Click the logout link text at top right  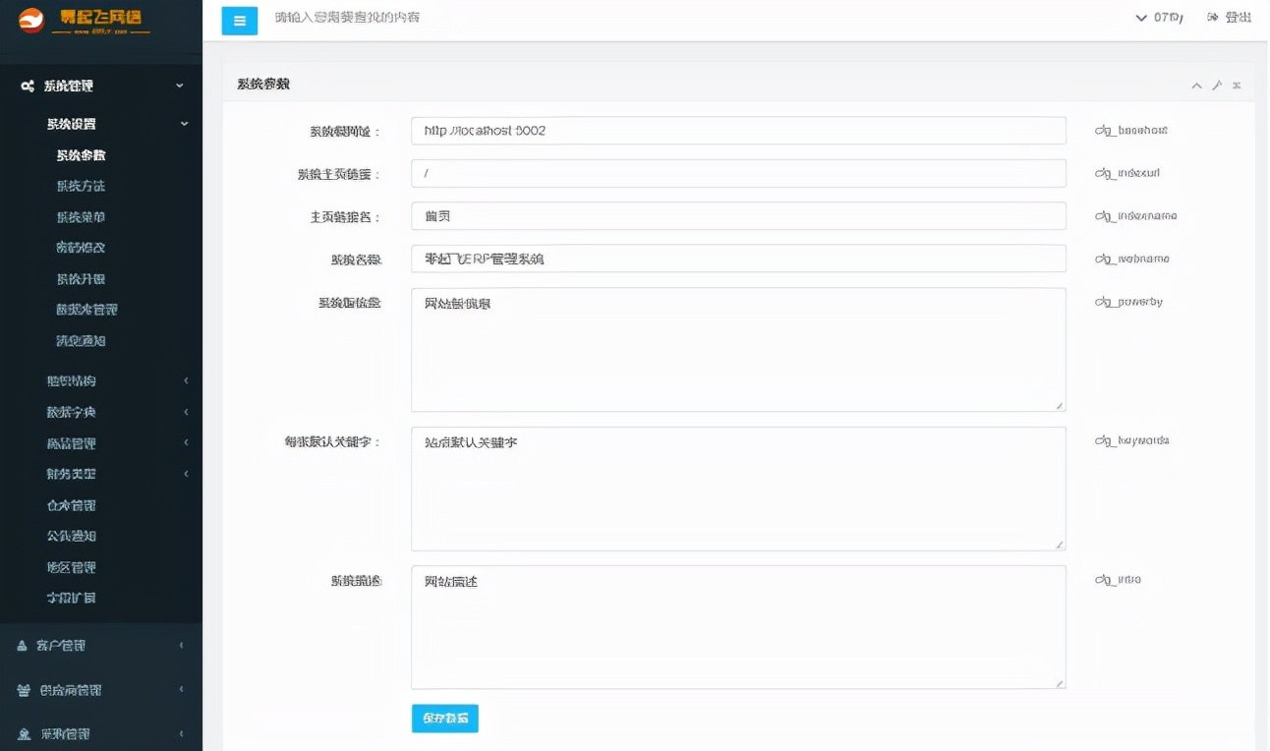pos(1239,17)
